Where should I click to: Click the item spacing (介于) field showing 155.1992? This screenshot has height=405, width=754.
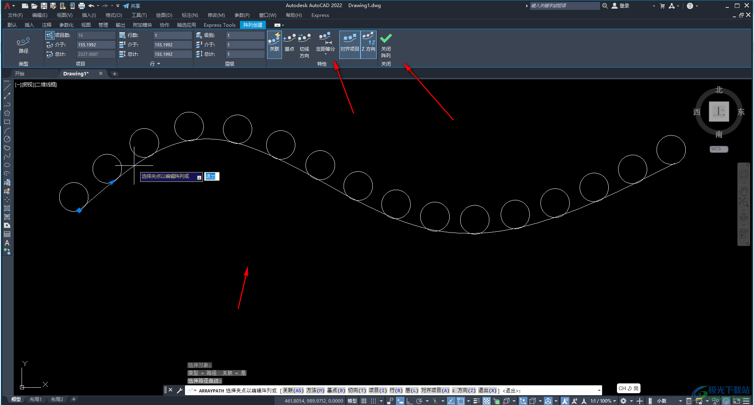tap(96, 45)
